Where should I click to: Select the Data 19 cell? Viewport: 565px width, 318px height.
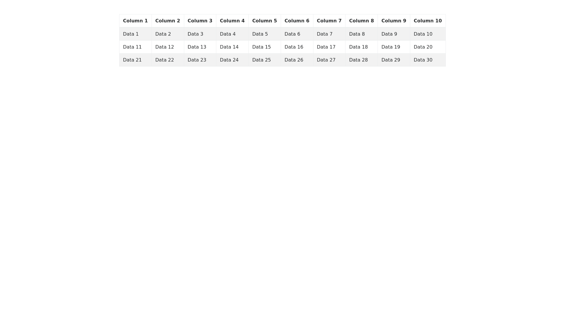coord(394,47)
